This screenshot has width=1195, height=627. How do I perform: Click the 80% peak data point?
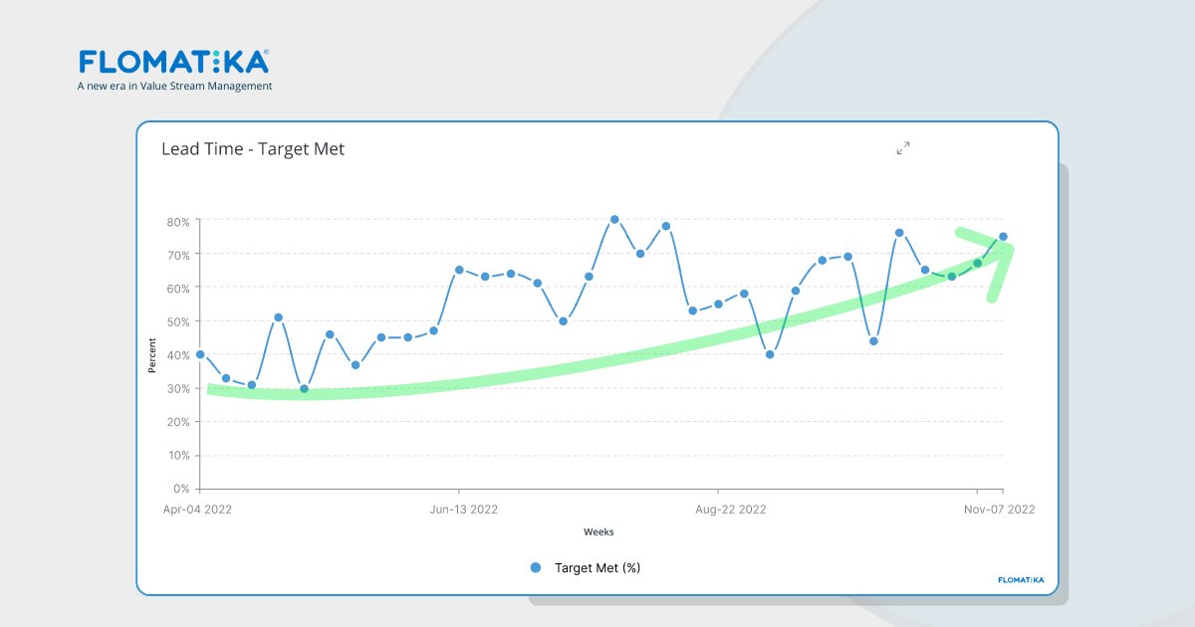614,219
